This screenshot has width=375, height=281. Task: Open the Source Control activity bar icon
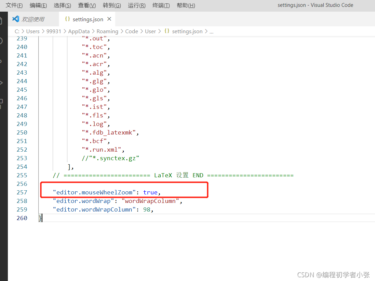1,61
